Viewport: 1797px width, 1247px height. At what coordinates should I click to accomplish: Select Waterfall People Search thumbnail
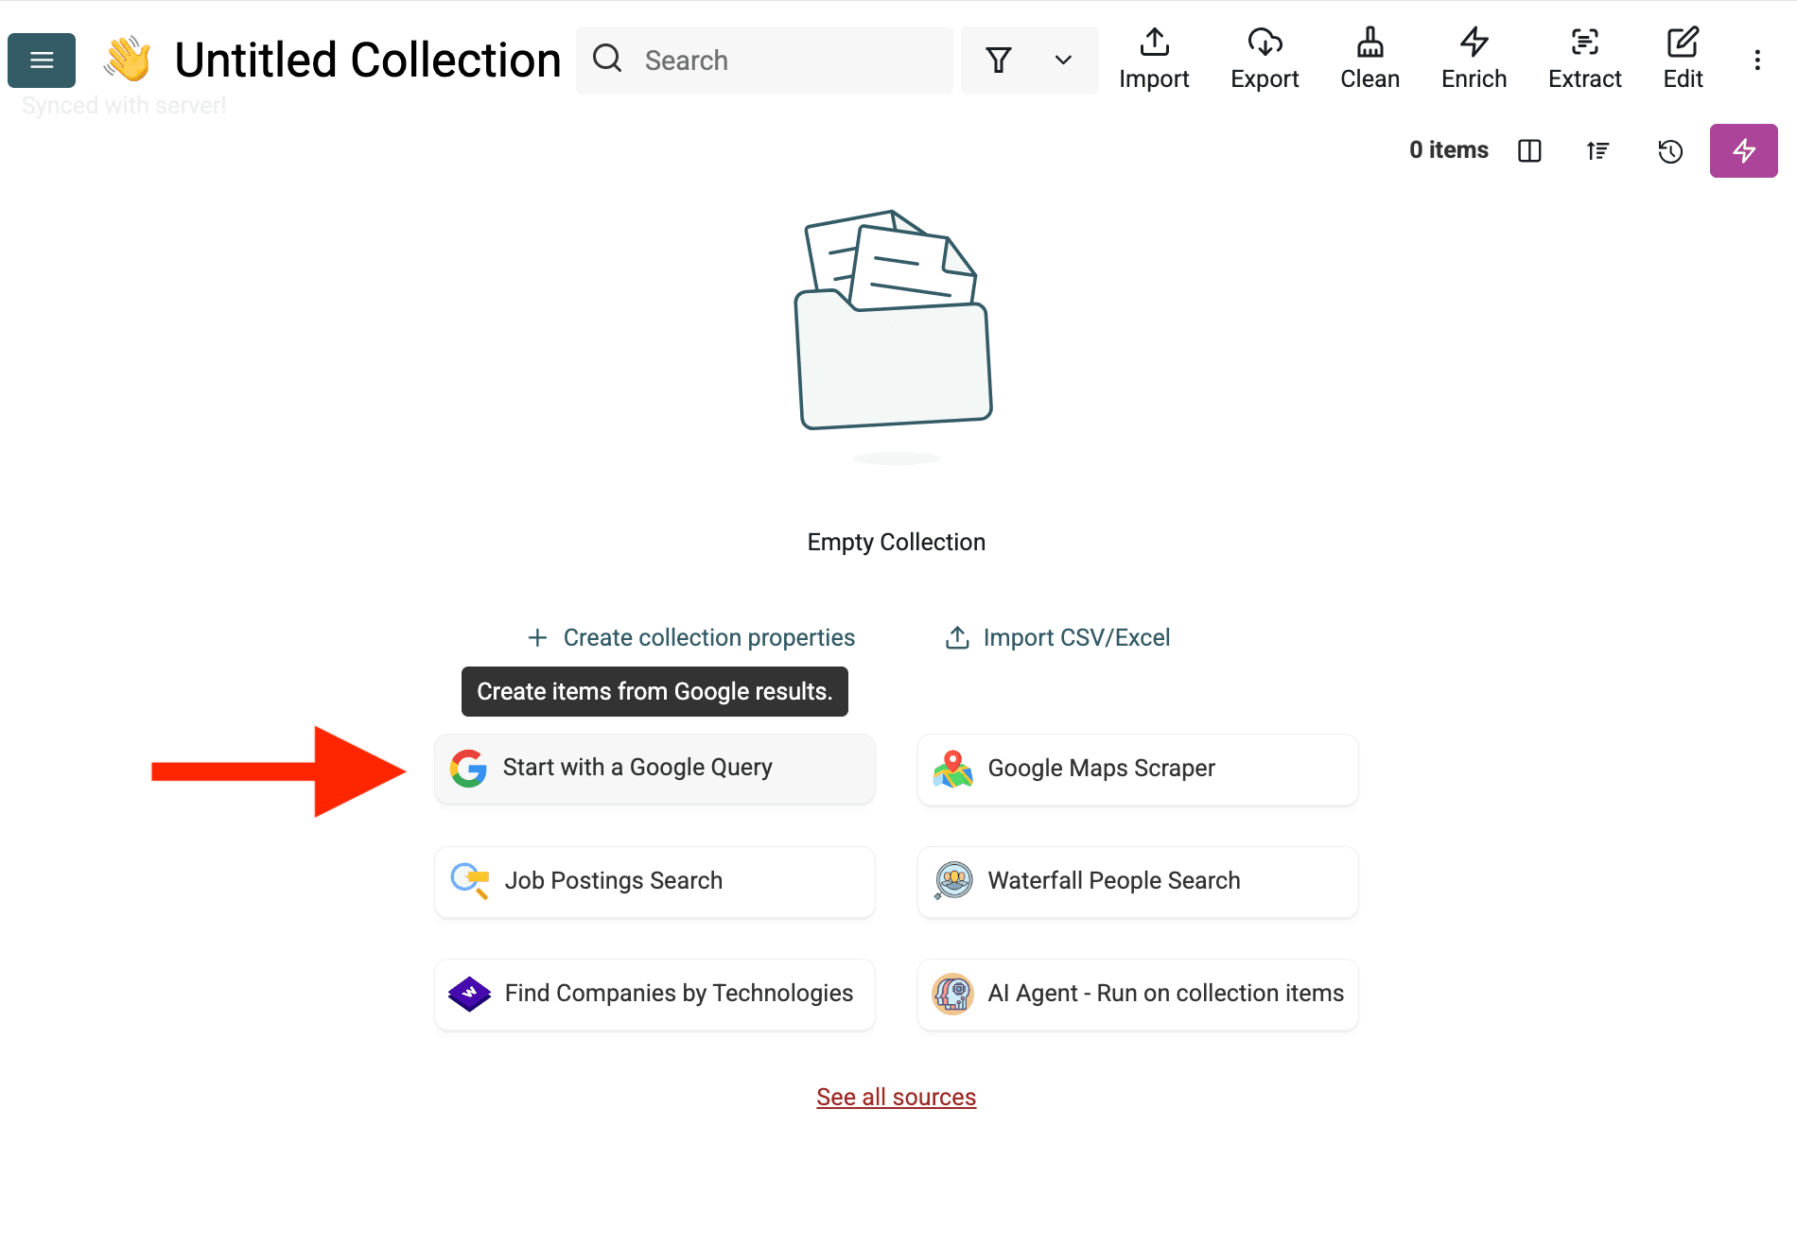[954, 880]
